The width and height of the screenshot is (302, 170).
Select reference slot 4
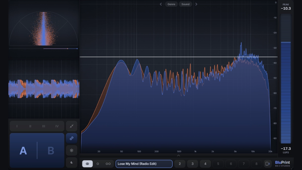point(205,164)
